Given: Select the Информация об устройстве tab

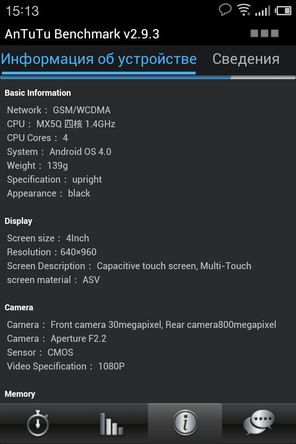Looking at the screenshot, I should coord(99,59).
